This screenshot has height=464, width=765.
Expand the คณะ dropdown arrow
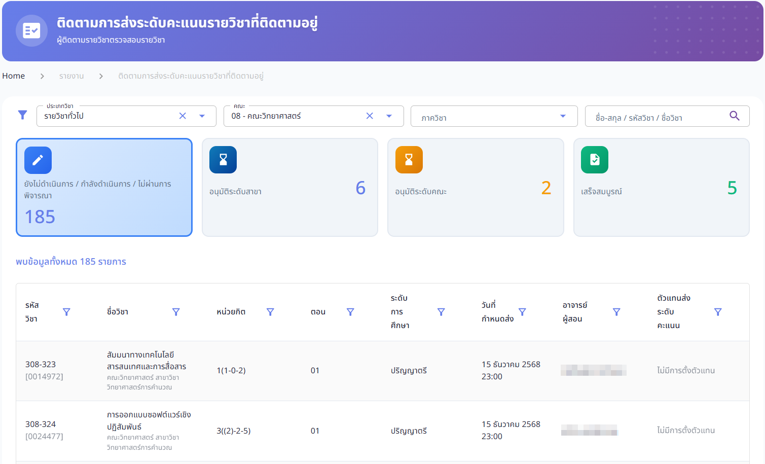[389, 116]
